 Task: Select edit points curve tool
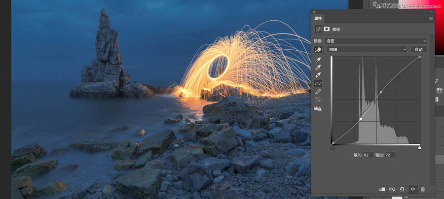(x=318, y=83)
